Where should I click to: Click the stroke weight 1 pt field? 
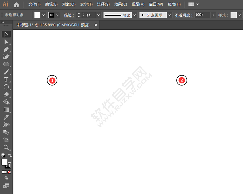coord(88,15)
